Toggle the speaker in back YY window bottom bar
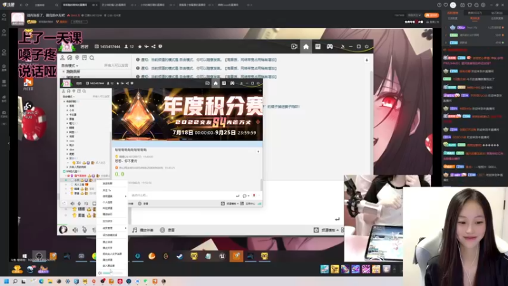The image size is (508, 286). tap(75, 230)
